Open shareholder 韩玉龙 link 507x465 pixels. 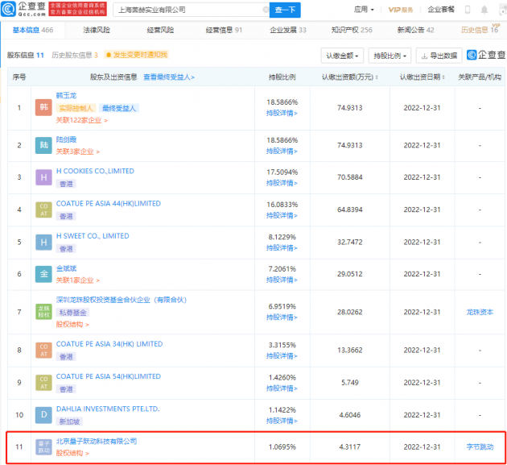coord(66,96)
